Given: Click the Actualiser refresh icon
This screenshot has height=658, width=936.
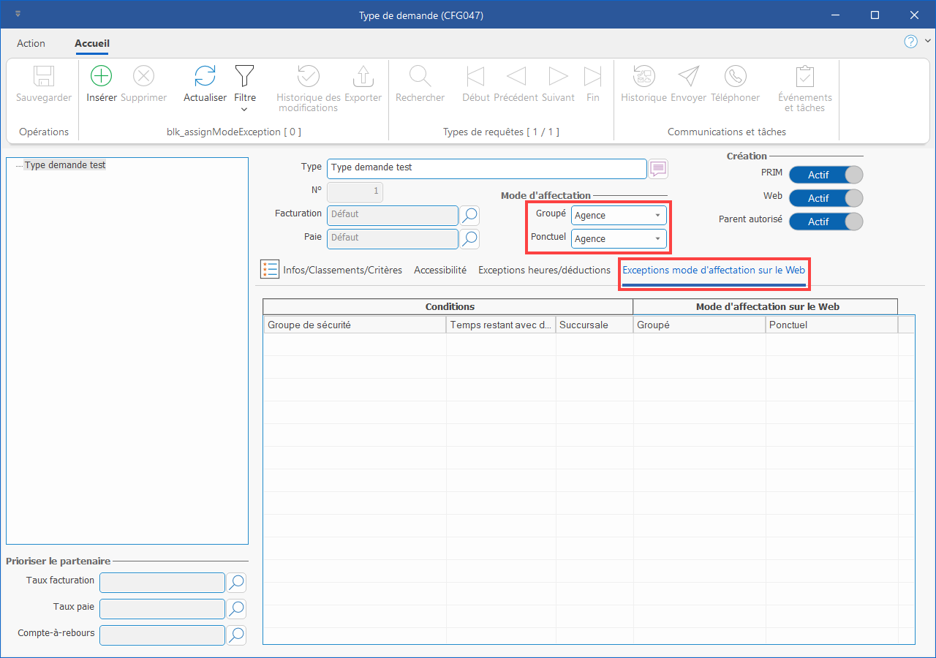Looking at the screenshot, I should 205,76.
